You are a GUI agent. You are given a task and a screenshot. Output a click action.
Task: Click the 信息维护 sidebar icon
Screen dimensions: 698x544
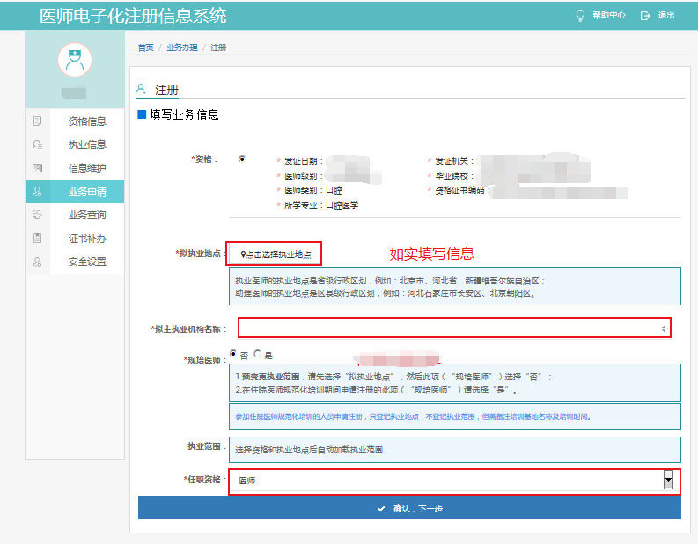[x=37, y=168]
